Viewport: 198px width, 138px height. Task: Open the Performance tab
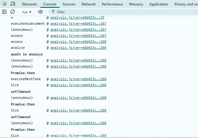pos(112,4)
